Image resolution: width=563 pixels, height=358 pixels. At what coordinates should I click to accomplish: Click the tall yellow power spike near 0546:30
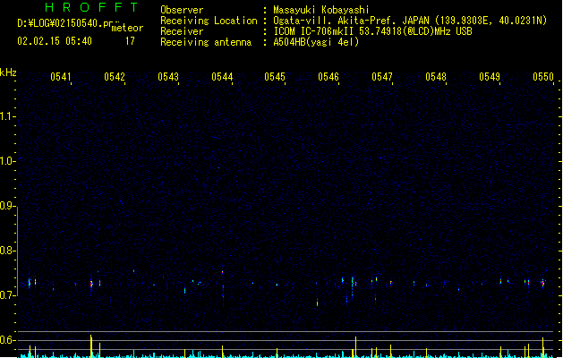tap(355, 346)
